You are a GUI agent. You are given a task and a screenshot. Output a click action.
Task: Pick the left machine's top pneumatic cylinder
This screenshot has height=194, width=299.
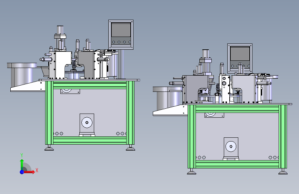click(x=60, y=30)
